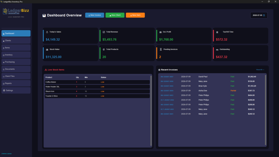Click the Est. Profit value $1,768.00
The width and height of the screenshot is (279, 157).
point(166,39)
